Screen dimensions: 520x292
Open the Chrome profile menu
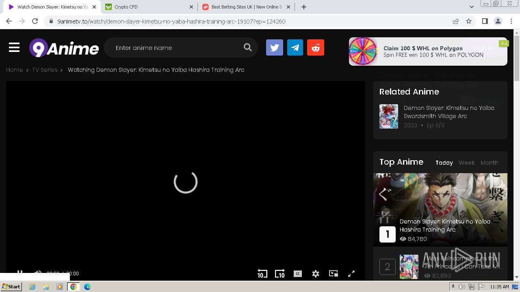point(498,21)
